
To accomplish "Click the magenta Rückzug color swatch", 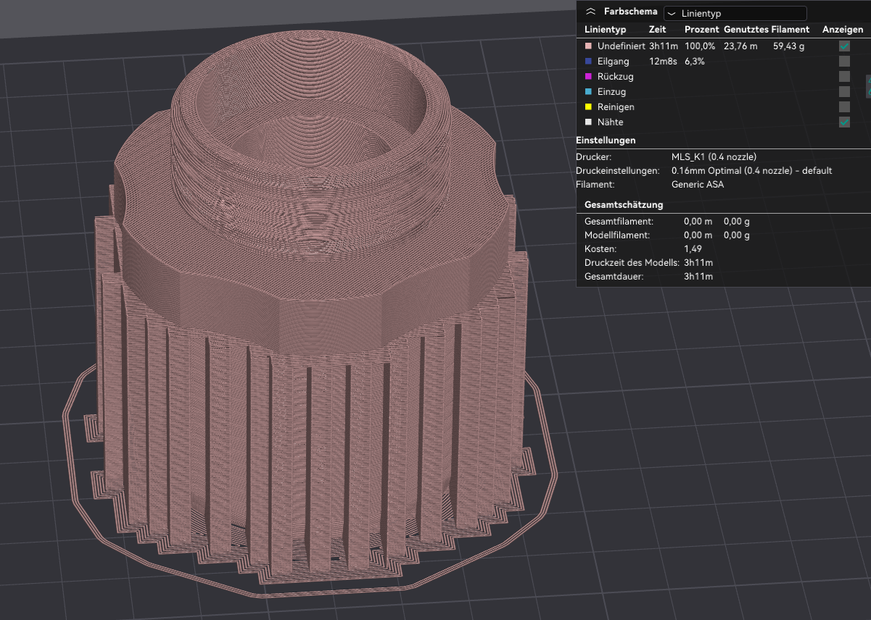I will click(588, 77).
